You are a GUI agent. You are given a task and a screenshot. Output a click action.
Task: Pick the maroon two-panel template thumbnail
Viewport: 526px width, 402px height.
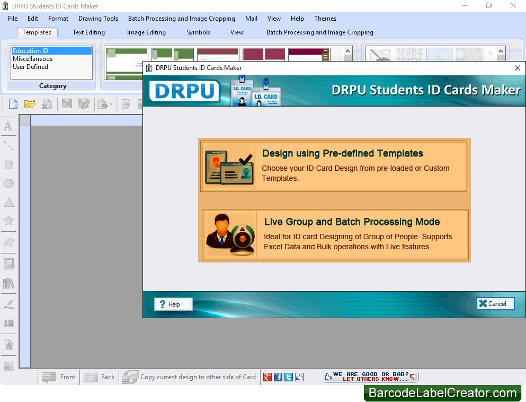point(264,55)
